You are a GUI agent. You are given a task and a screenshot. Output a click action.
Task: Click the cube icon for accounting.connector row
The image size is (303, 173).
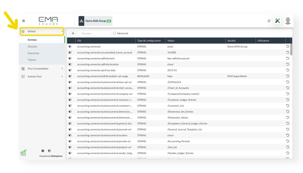click(70, 47)
